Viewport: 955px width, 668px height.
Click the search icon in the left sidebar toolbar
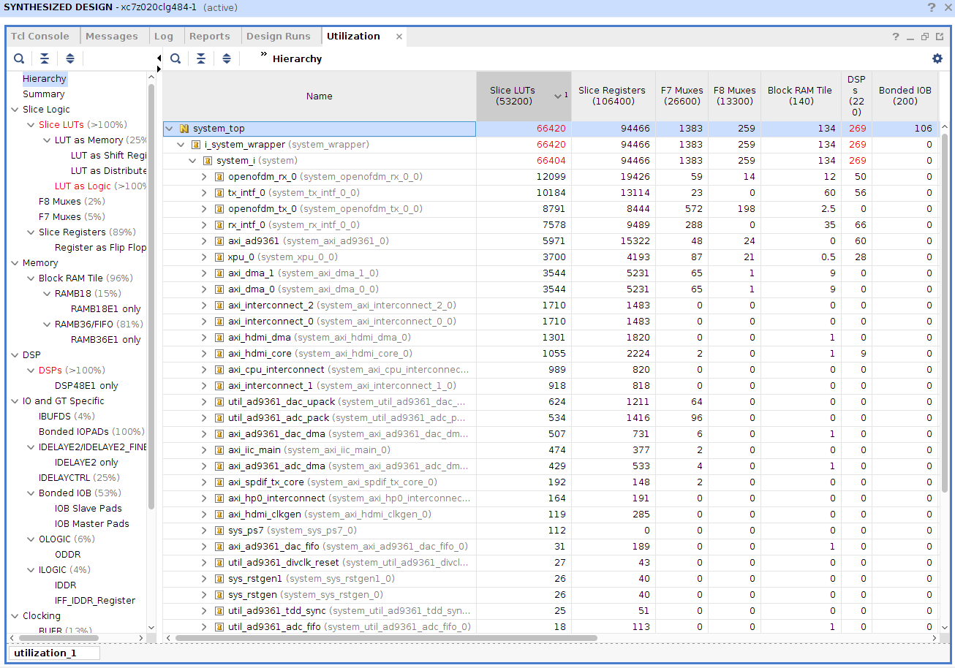tap(19, 58)
